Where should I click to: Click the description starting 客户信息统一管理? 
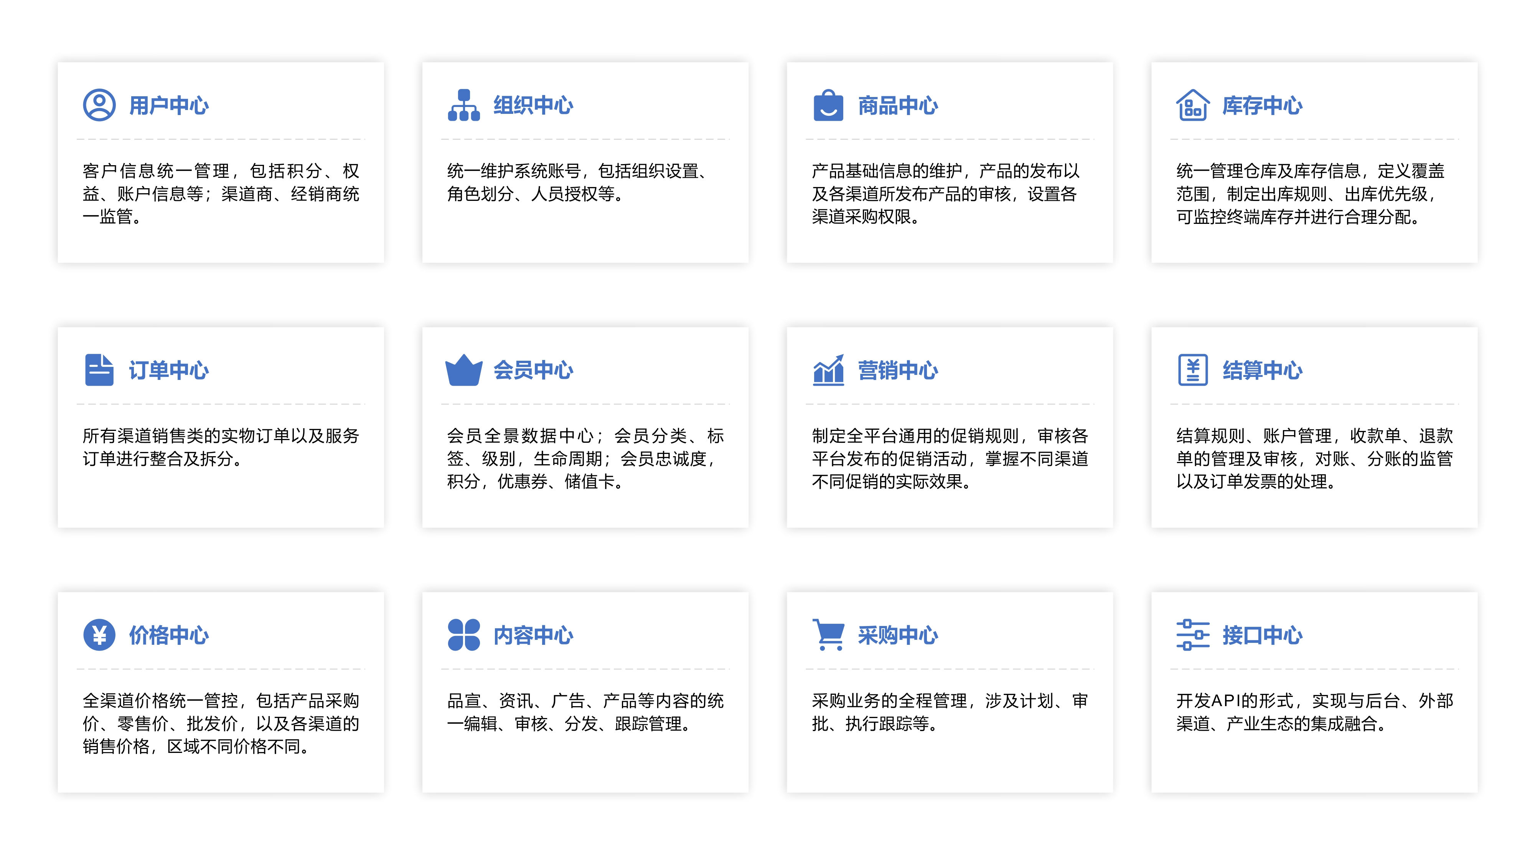[x=221, y=194]
